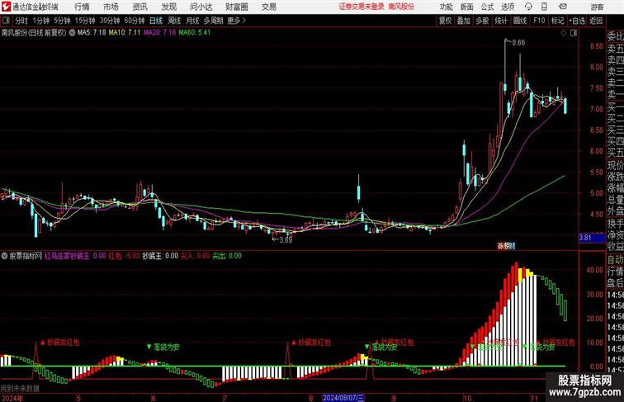Click the 通达信 app logo icon
Viewport: 624px width, 402px height.
point(6,7)
